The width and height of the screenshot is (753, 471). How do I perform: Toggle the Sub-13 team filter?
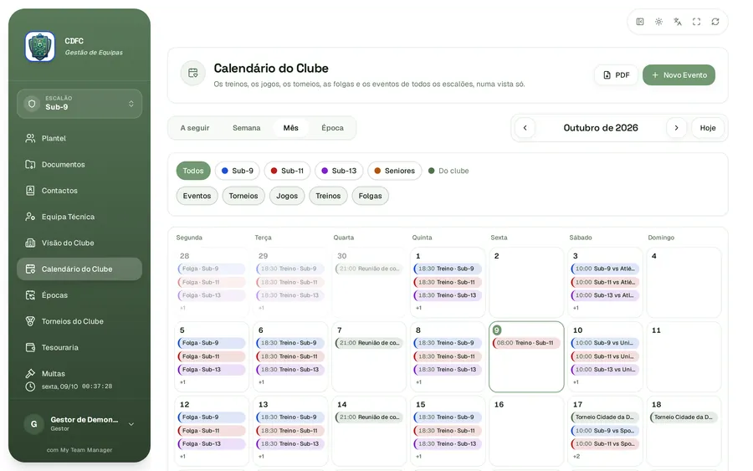pos(339,171)
